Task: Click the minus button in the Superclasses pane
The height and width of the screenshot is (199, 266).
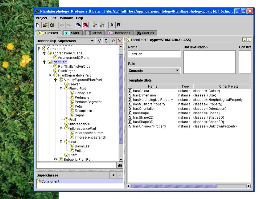Action: 120,175
